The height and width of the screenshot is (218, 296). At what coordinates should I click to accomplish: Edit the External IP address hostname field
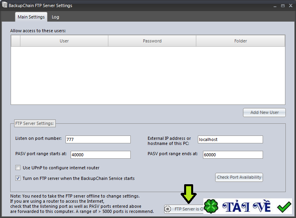point(230,139)
